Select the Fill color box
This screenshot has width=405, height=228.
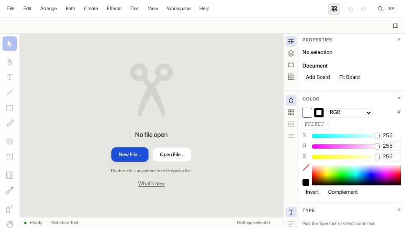[307, 113]
